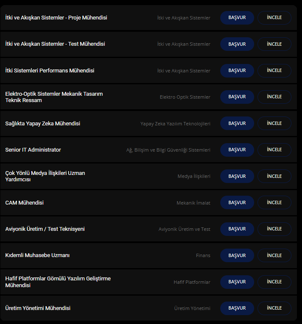The width and height of the screenshot is (302, 324).
Task: Click the Üretim Yönetimi Mühendisi title text
Action: [38, 308]
